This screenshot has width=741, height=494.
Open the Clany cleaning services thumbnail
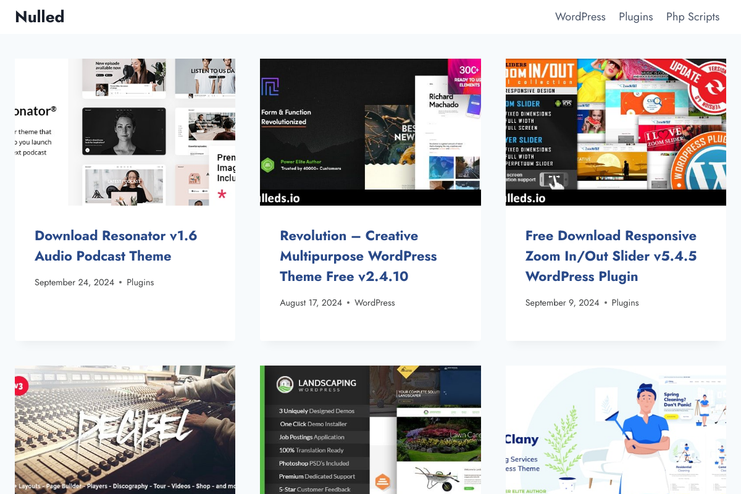tap(616, 430)
